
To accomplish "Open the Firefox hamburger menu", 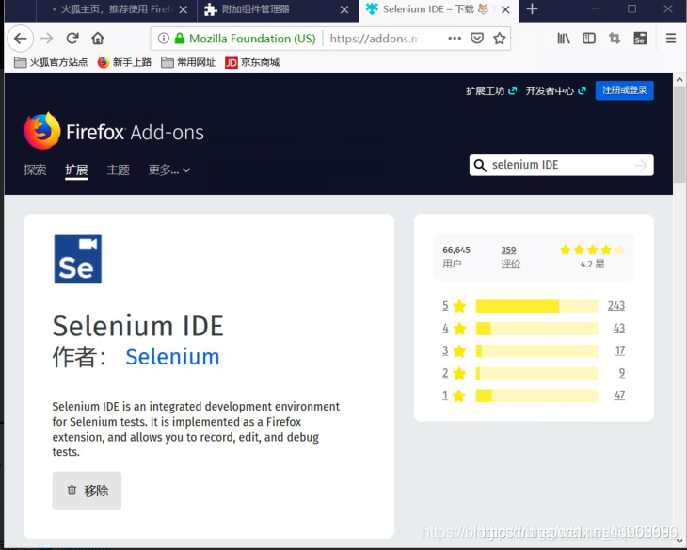I will pyautogui.click(x=671, y=39).
